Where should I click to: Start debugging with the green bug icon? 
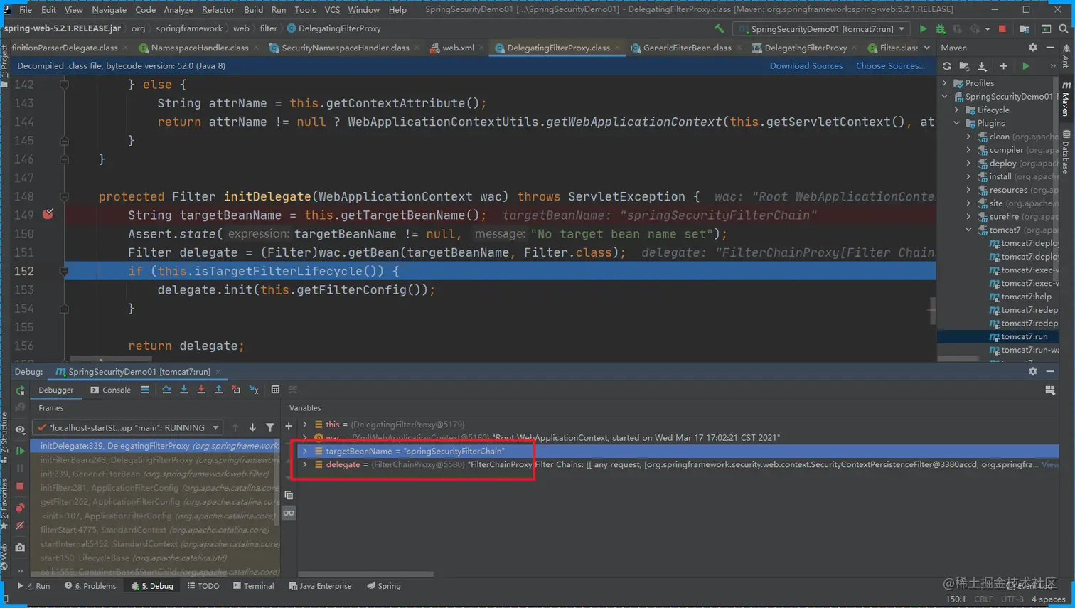pos(940,29)
